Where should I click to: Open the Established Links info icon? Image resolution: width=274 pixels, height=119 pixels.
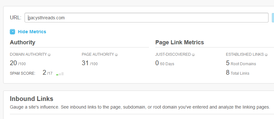click(x=266, y=55)
